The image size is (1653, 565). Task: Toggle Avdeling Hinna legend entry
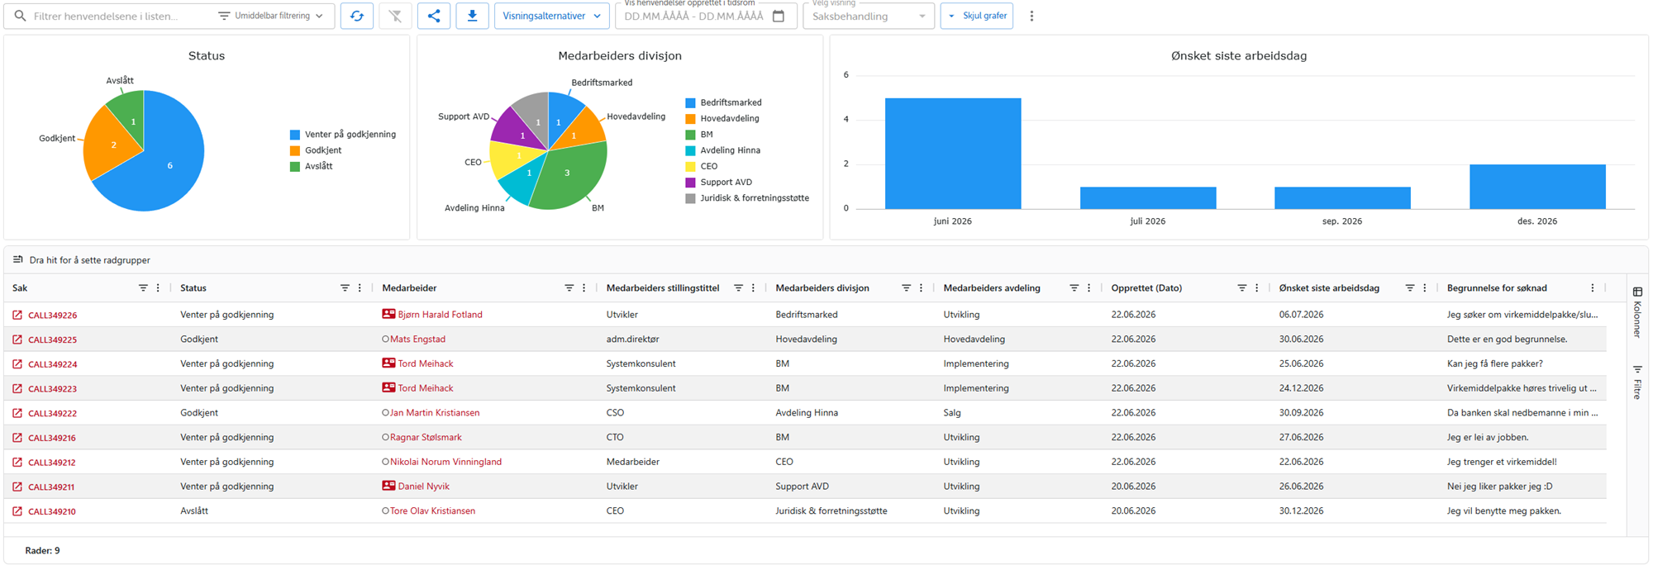click(723, 150)
